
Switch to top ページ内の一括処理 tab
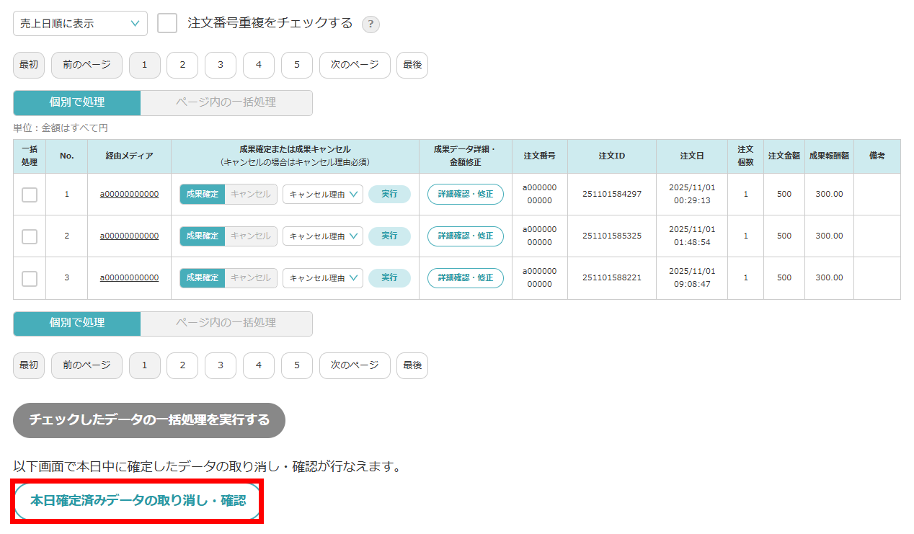[x=226, y=102]
